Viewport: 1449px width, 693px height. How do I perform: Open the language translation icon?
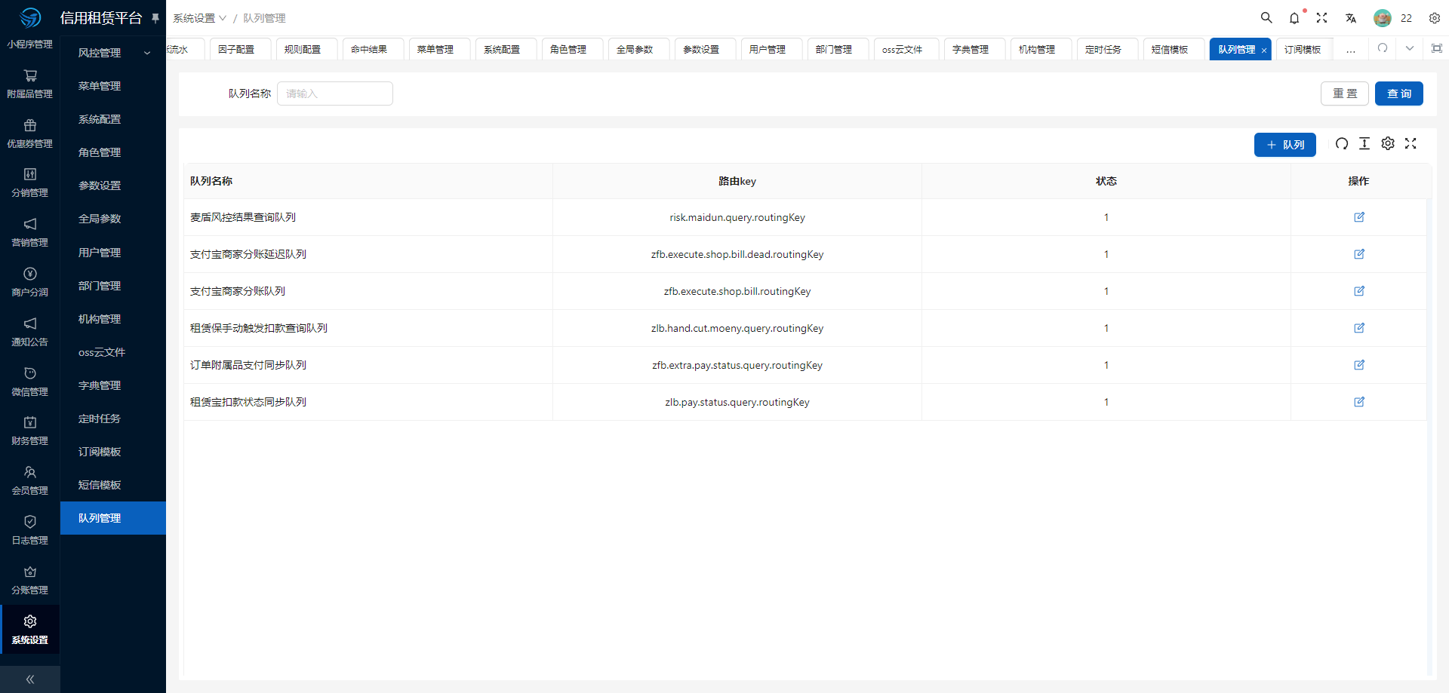pyautogui.click(x=1351, y=17)
